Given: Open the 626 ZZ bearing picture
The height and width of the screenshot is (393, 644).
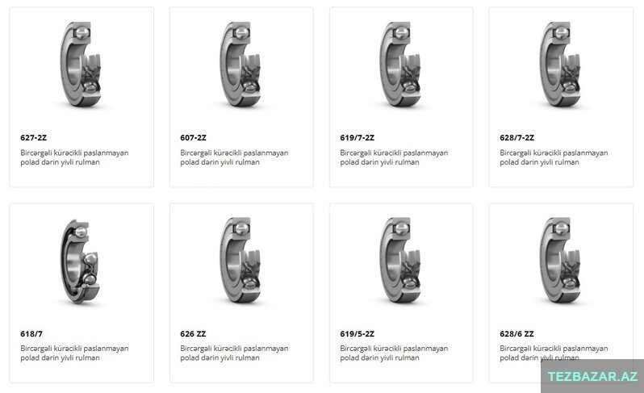Looking at the screenshot, I should tap(240, 261).
